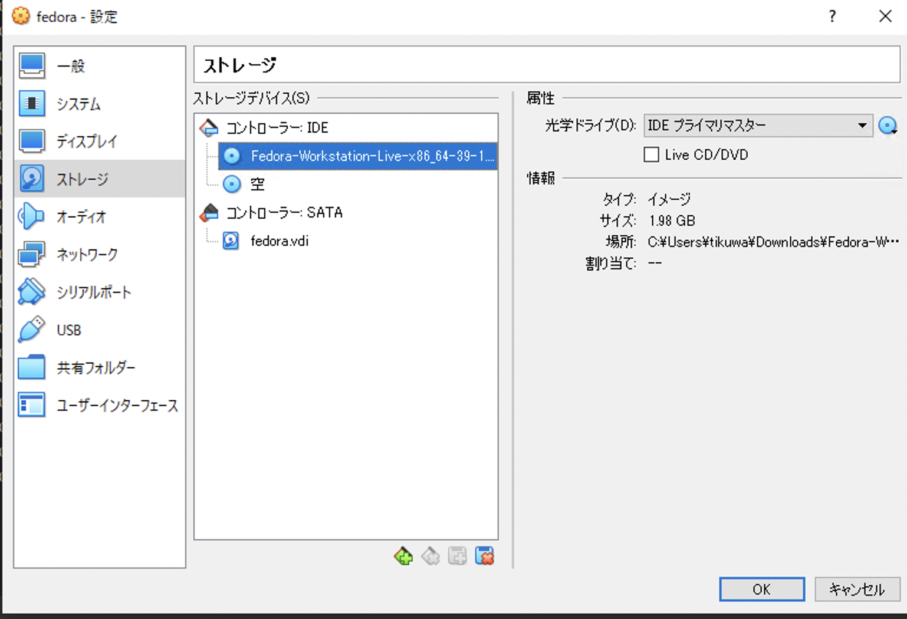Click the hard disk icon beside fedora.vdi
This screenshot has width=907, height=619.
pyautogui.click(x=231, y=241)
